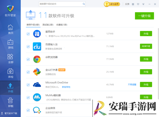This screenshot has height=117, width=159.
Task: Click the 8.8MB size text
Action: [x=109, y=97]
